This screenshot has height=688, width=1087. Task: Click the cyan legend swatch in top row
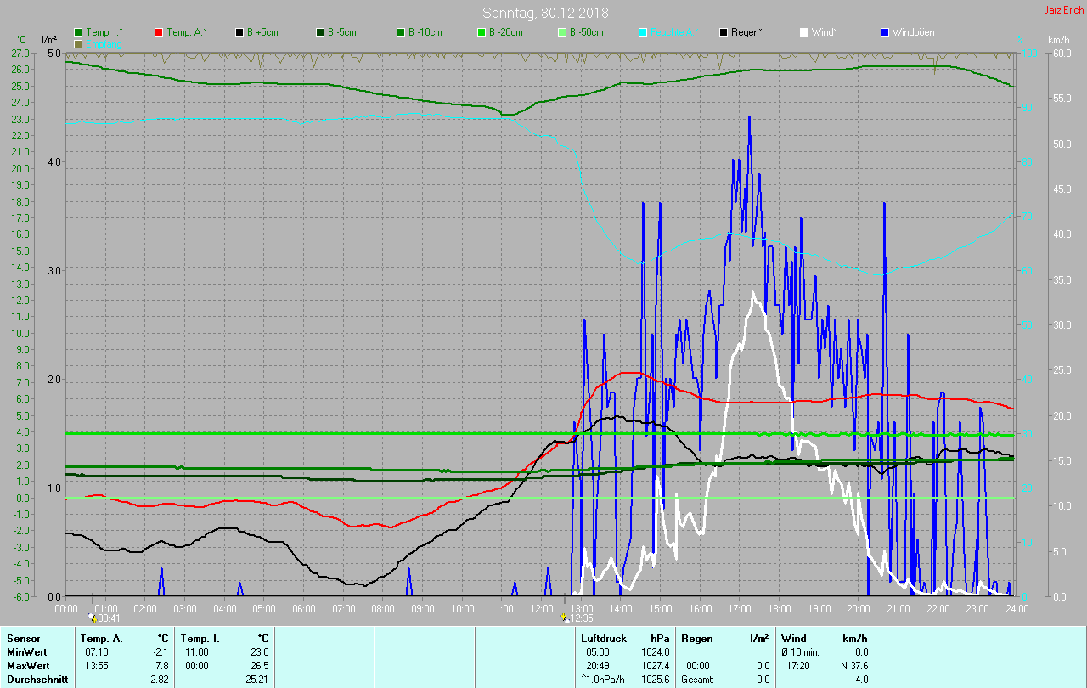(x=643, y=32)
